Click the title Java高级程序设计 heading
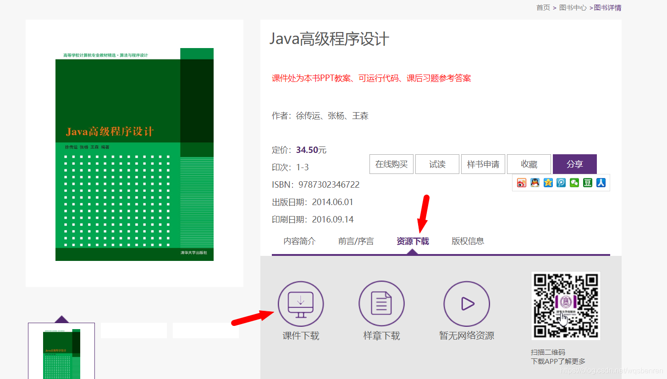This screenshot has width=667, height=379. pos(329,38)
